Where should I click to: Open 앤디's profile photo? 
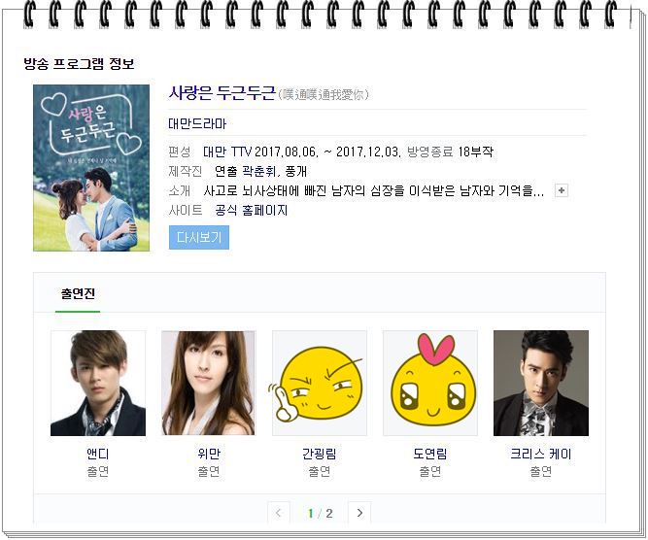pos(98,383)
